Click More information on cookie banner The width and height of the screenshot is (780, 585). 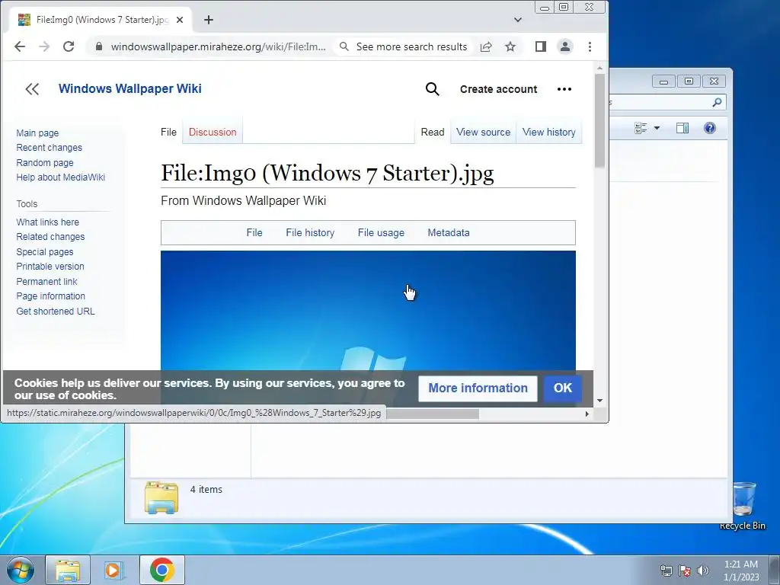point(478,388)
